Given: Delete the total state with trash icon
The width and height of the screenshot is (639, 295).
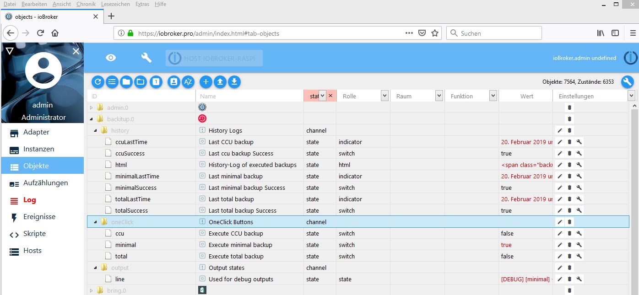Looking at the screenshot, I should tap(569, 256).
